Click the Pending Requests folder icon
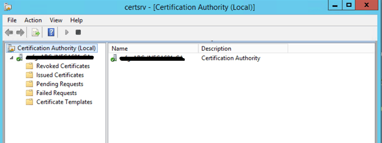The height and width of the screenshot is (143, 382). click(29, 84)
